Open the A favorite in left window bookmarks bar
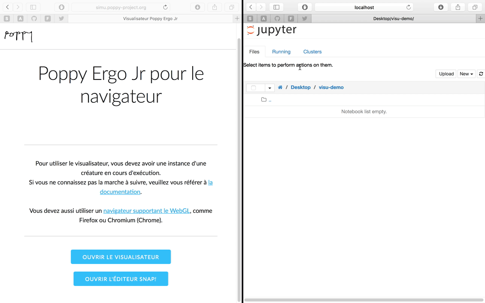Image resolution: width=485 pixels, height=303 pixels. click(20, 18)
